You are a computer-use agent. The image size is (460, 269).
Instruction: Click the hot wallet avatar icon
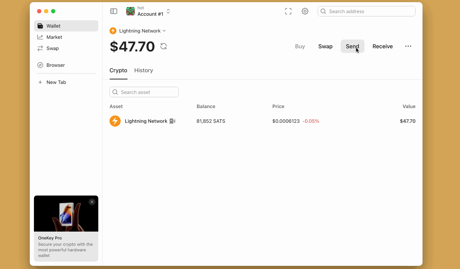[130, 11]
